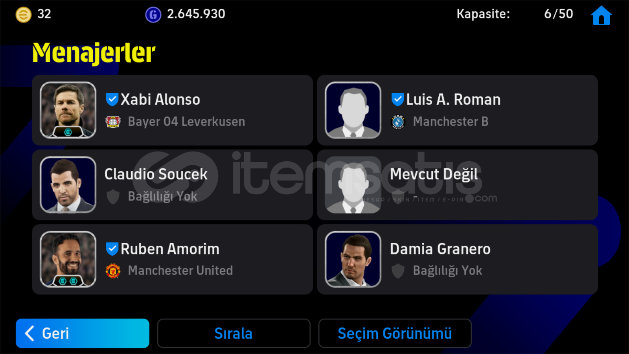Tap the gold eFootball coin icon
Screen dimensions: 629x354
coord(24,15)
